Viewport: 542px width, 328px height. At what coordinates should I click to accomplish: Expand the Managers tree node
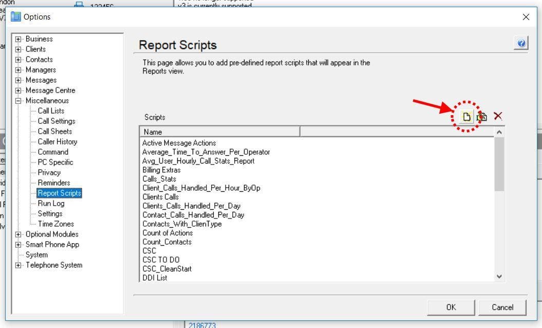pos(18,70)
